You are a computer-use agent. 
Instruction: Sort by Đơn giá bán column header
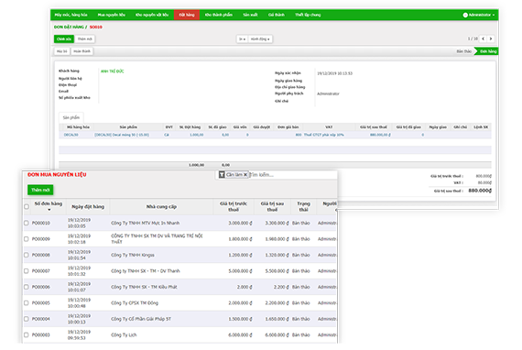tap(288, 127)
